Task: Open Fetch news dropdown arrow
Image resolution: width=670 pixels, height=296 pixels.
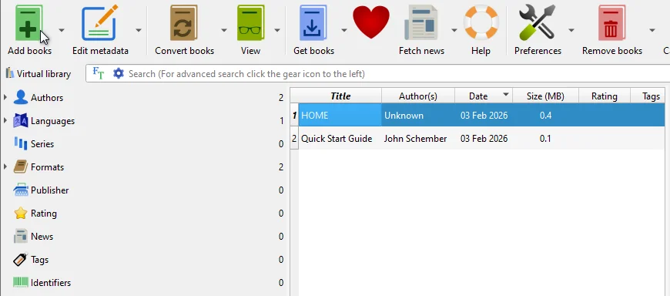Action: tap(454, 30)
